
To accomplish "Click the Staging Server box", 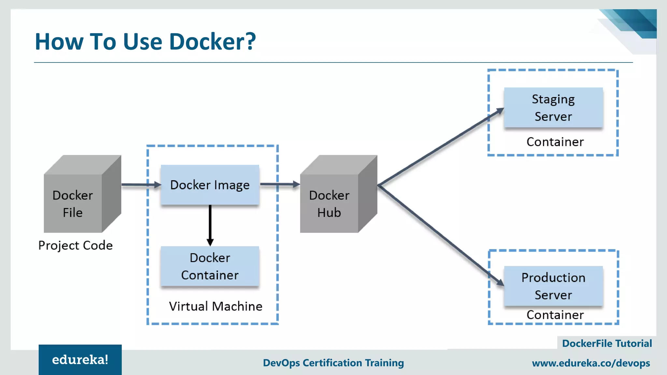I will pyautogui.click(x=553, y=108).
